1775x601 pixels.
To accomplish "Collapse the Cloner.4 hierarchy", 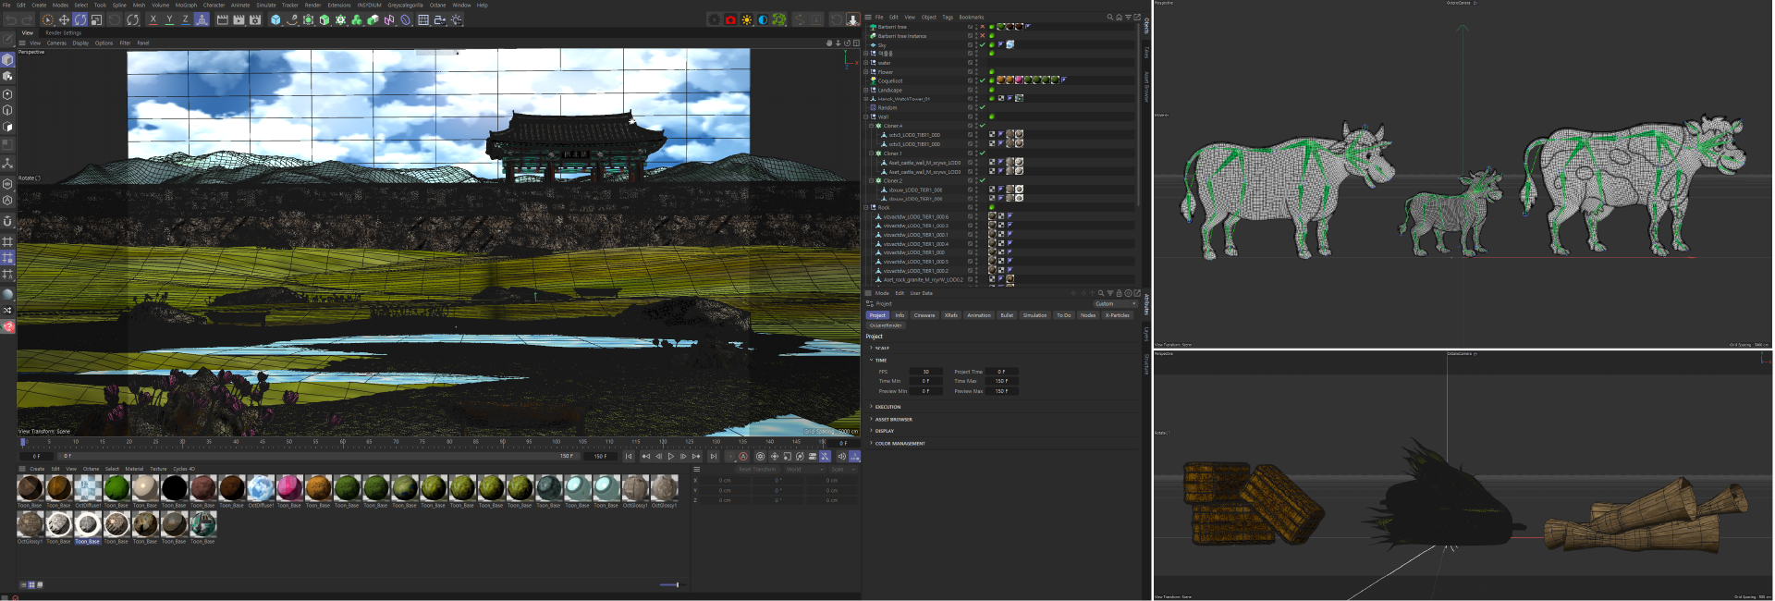I will [x=872, y=126].
